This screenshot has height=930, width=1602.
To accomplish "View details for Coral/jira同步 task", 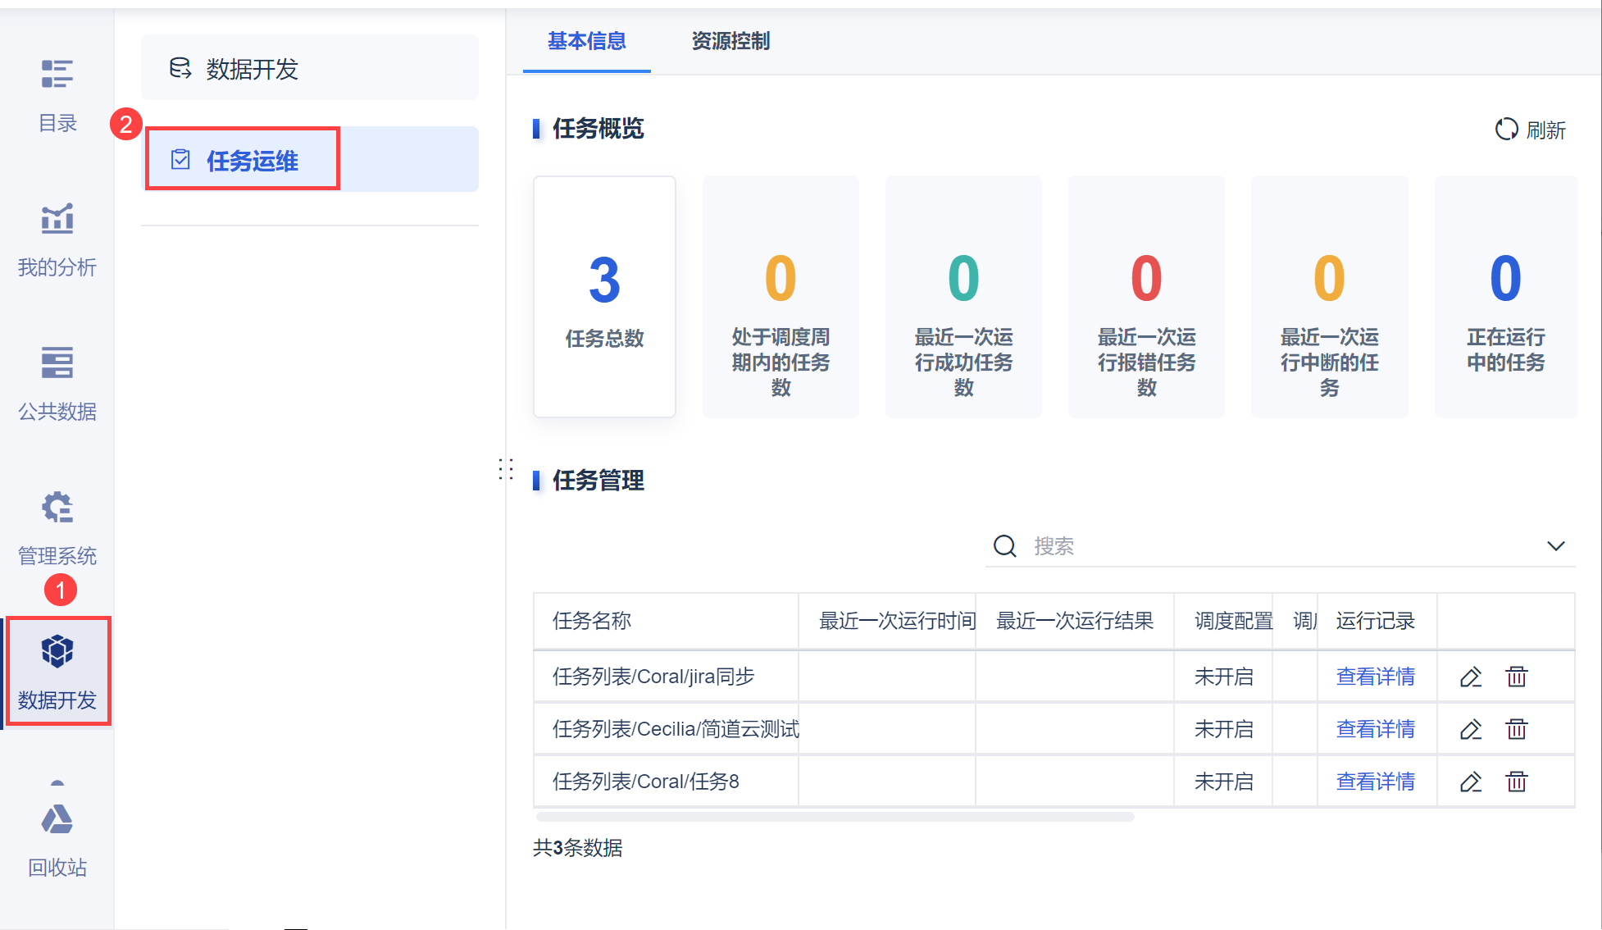I will 1375,677.
